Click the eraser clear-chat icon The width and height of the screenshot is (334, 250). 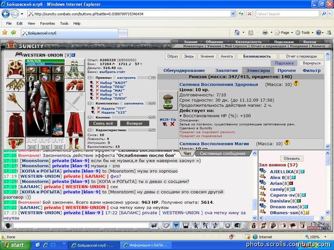[165, 226]
